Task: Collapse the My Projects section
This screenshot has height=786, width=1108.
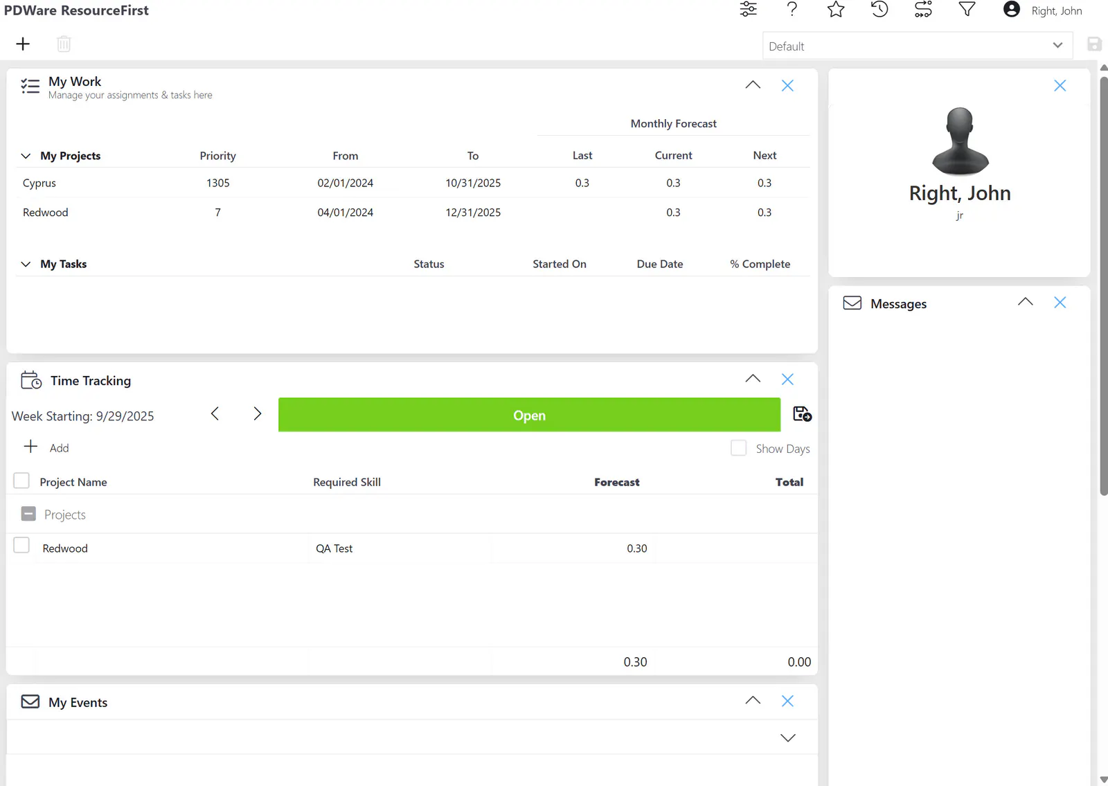Action: pos(26,156)
